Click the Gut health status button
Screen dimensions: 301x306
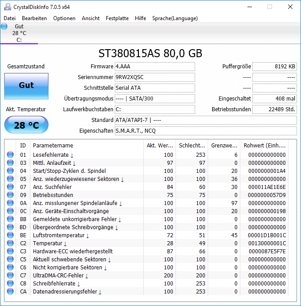point(26,86)
